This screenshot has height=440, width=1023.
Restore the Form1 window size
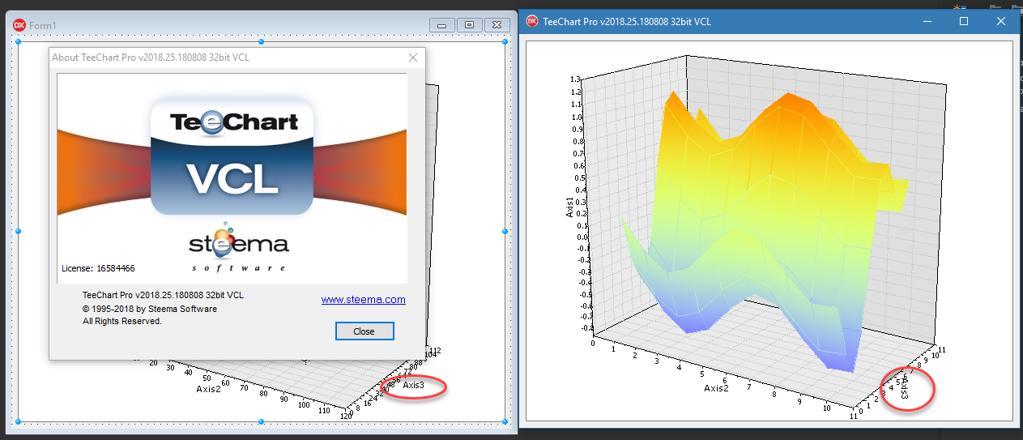(x=469, y=25)
